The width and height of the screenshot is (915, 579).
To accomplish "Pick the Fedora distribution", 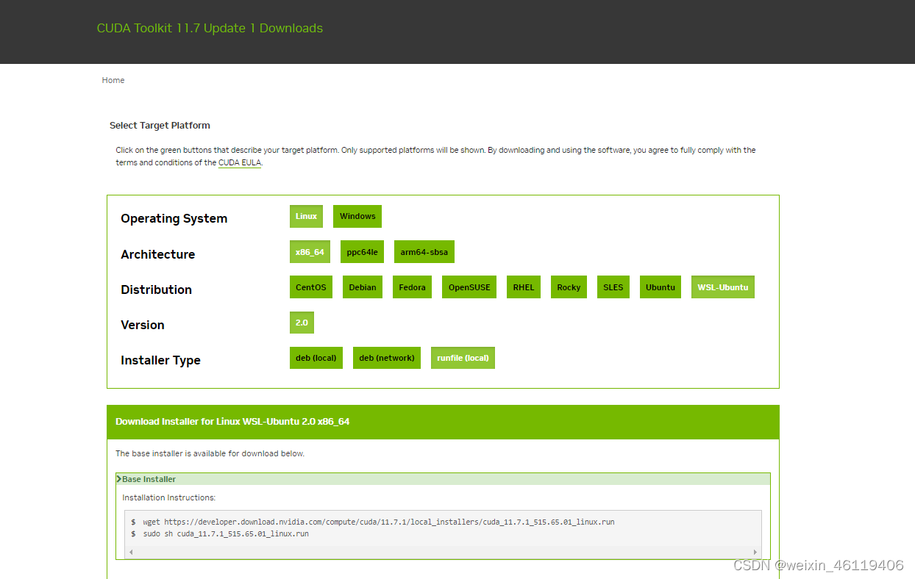I will click(x=412, y=287).
